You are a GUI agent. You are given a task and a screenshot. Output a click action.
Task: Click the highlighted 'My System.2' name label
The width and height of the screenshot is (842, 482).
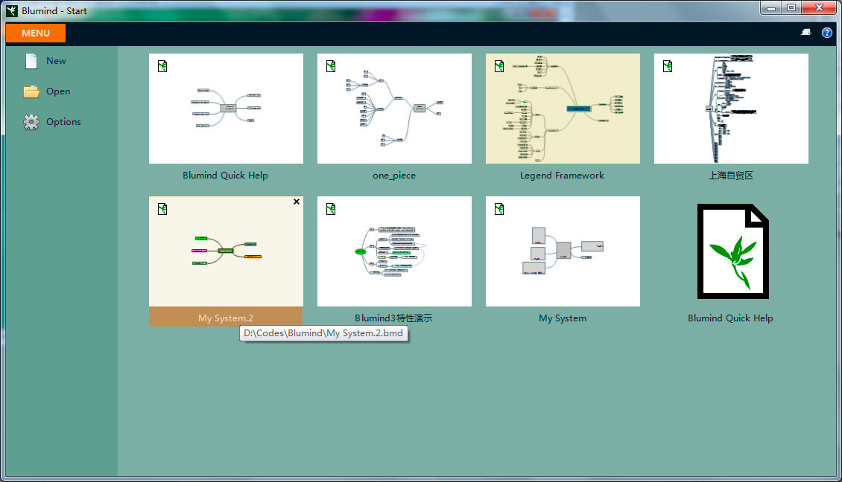coord(226,318)
